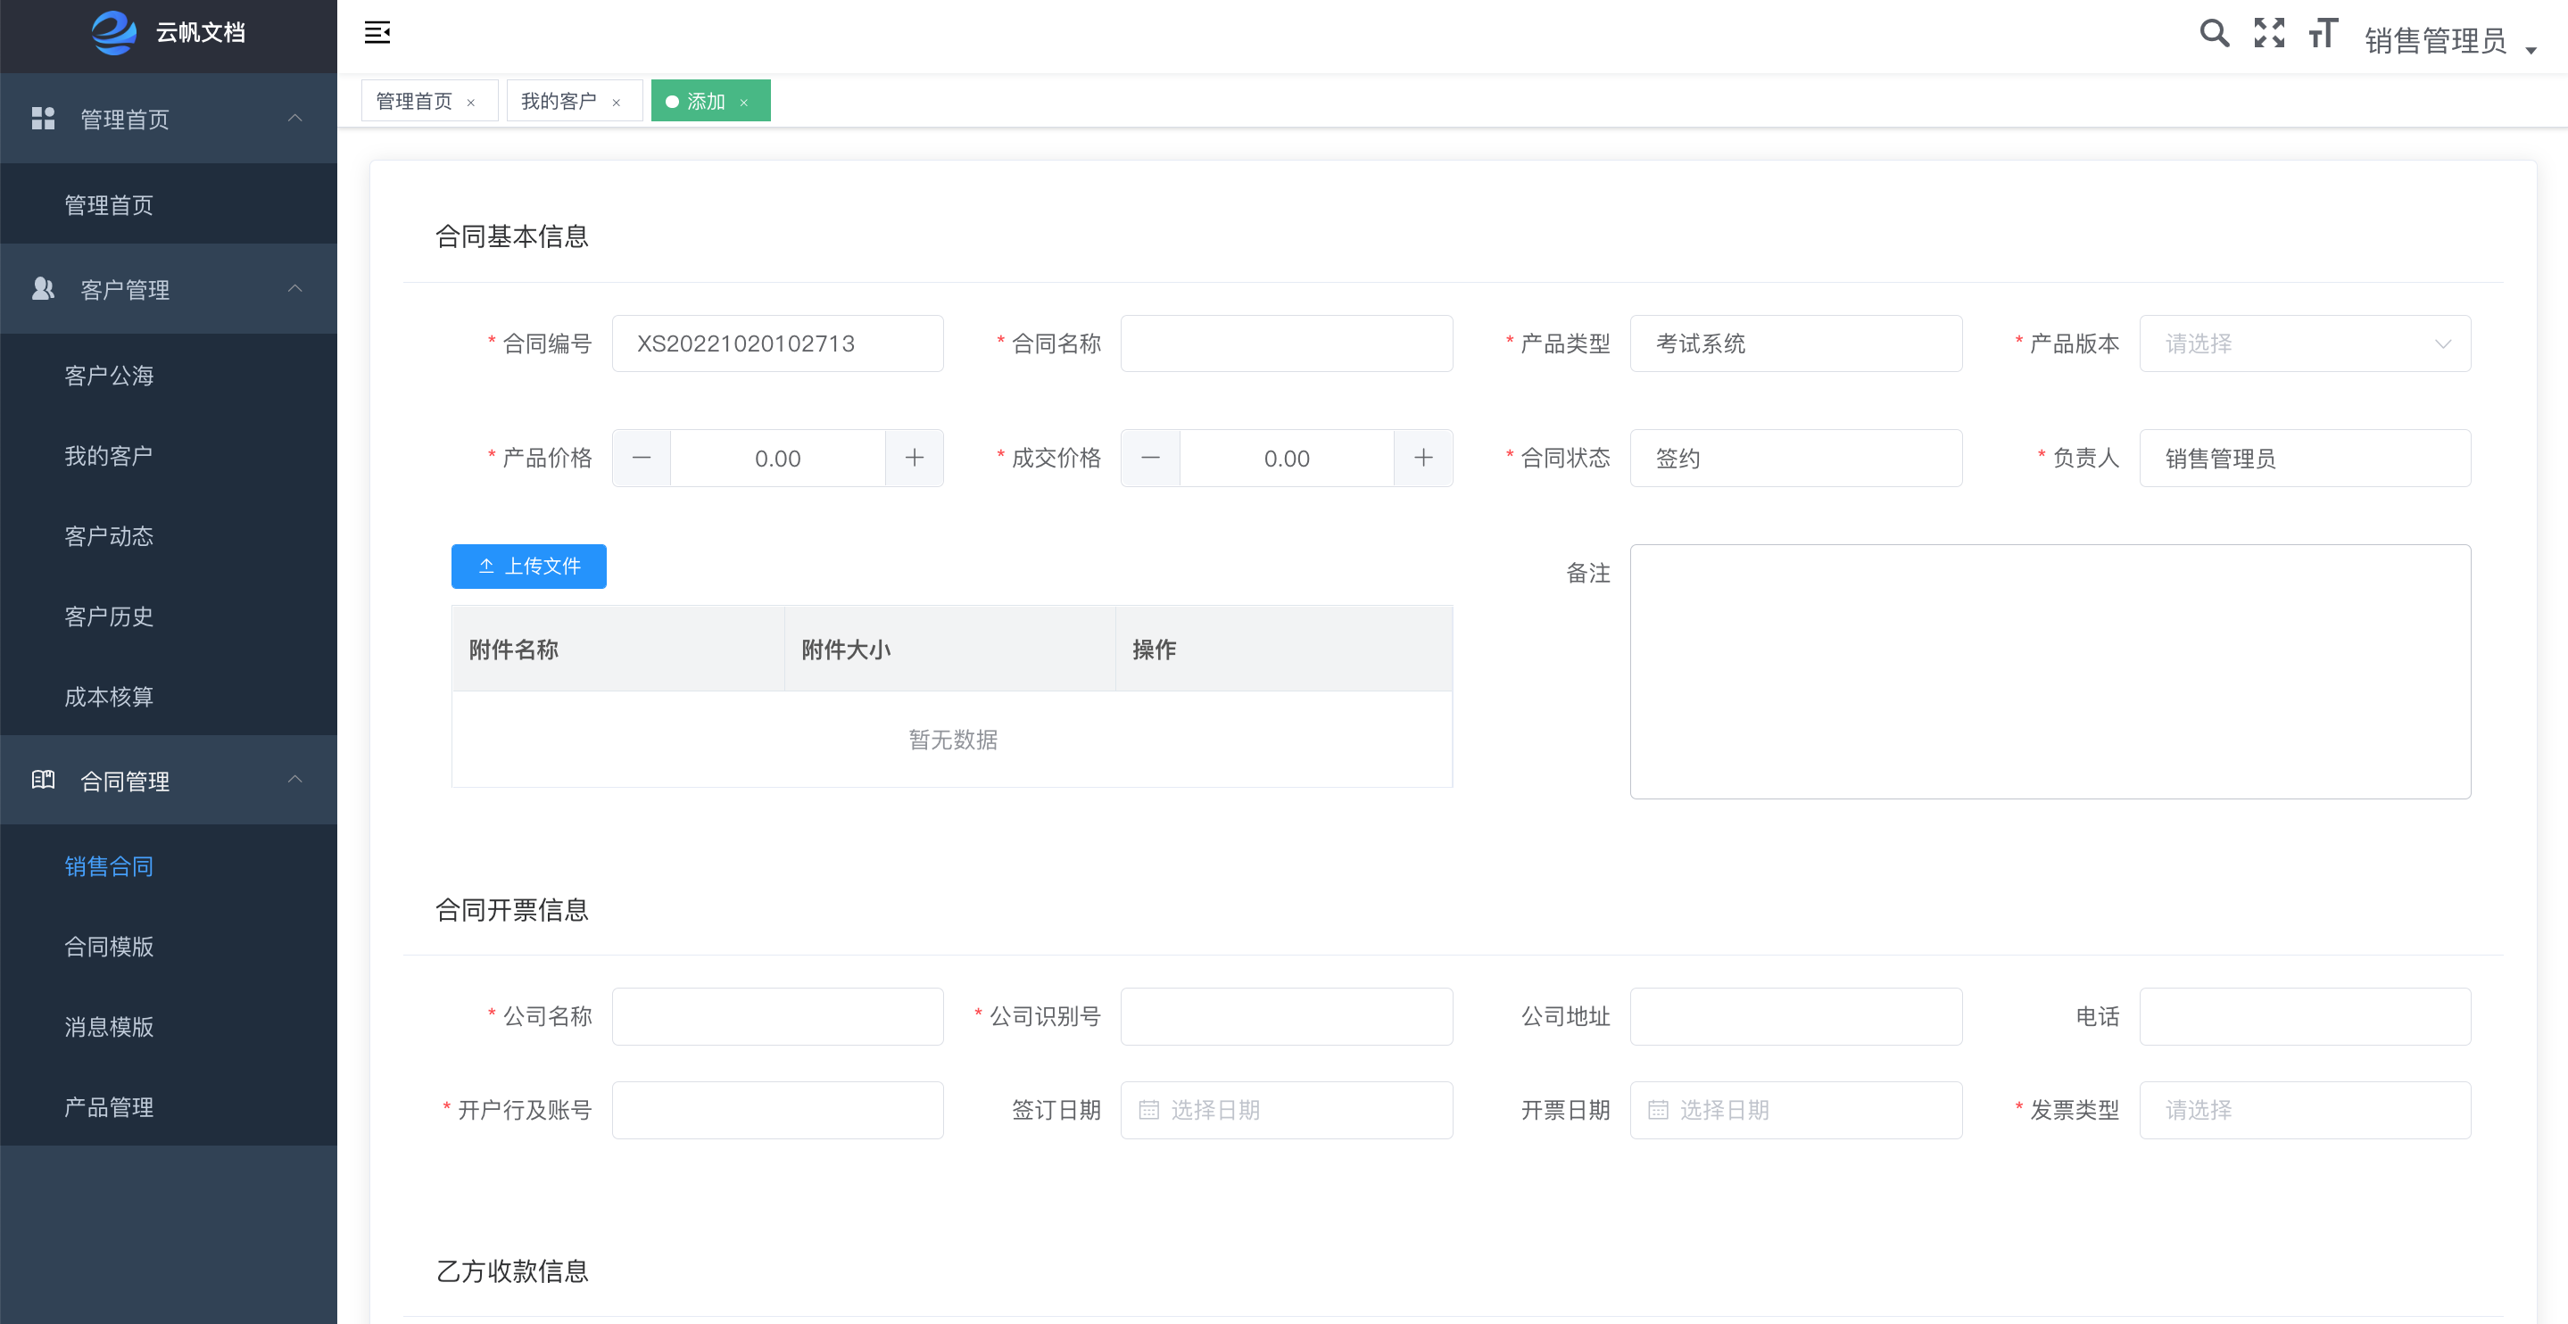The width and height of the screenshot is (2568, 1324).
Task: Increase 成交价格 with plus button
Action: coord(1423,459)
